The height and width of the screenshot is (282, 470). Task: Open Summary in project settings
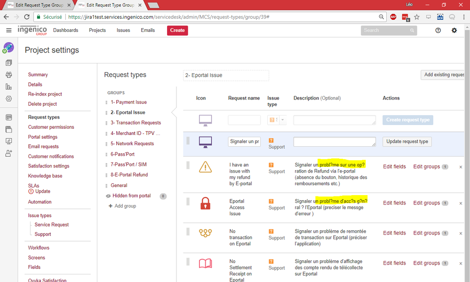(x=38, y=75)
